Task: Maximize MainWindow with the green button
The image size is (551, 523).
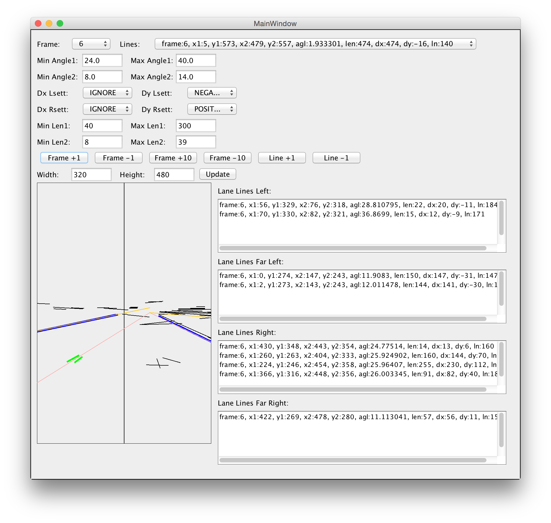Action: click(60, 23)
